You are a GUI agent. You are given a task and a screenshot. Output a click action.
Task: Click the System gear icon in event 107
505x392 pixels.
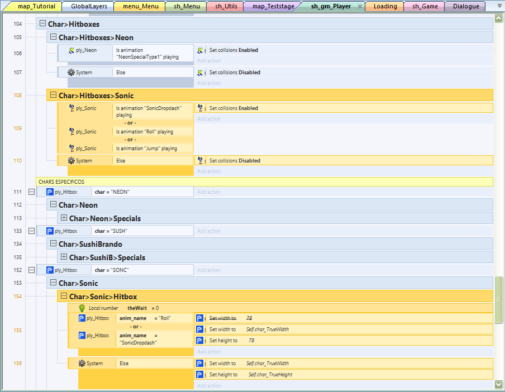pos(71,73)
